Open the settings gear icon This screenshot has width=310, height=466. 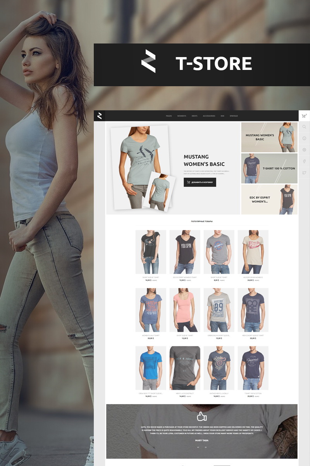point(304,150)
